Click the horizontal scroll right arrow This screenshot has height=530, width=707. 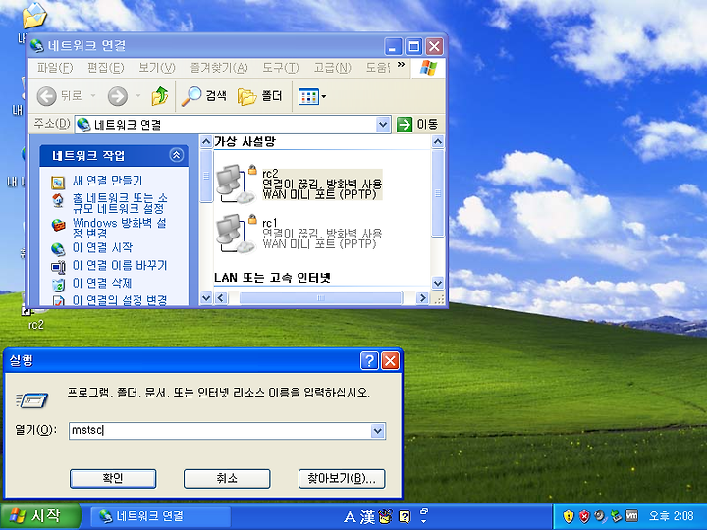tap(422, 298)
